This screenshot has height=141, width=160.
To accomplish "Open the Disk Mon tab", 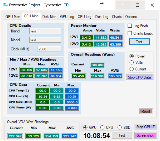I will [x=49, y=17].
